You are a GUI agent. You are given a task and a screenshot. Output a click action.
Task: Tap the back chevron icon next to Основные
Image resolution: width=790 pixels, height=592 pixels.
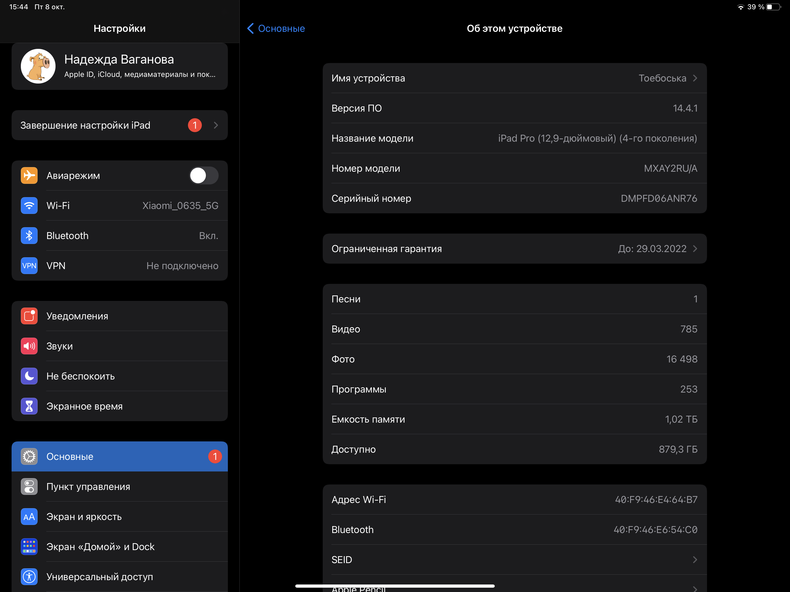point(251,29)
